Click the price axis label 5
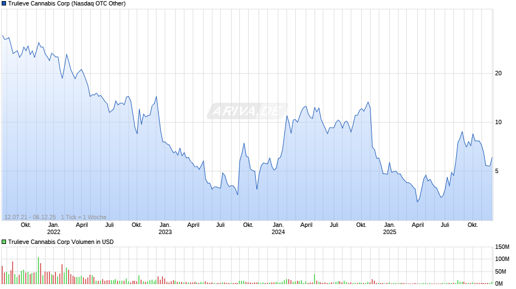The height and width of the screenshot is (289, 516). (497, 171)
